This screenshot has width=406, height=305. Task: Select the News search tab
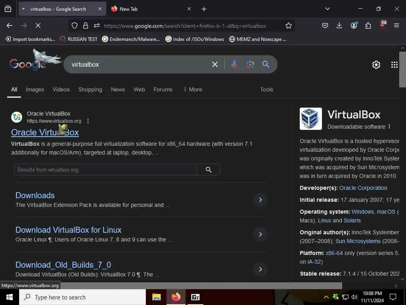click(118, 89)
